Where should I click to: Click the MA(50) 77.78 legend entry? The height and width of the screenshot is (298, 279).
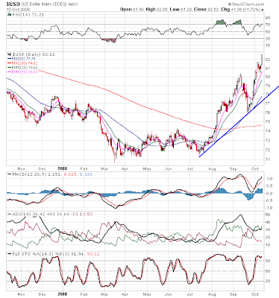point(25,59)
